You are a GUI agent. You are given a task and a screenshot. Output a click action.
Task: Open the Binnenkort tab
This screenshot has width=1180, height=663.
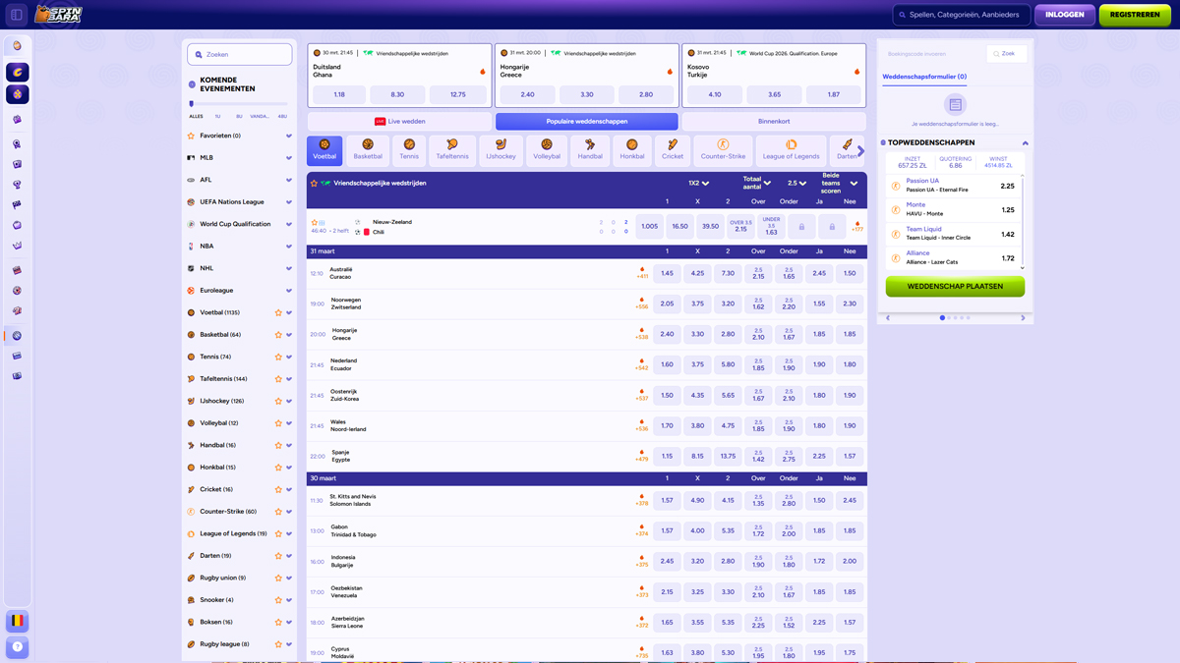[774, 121]
